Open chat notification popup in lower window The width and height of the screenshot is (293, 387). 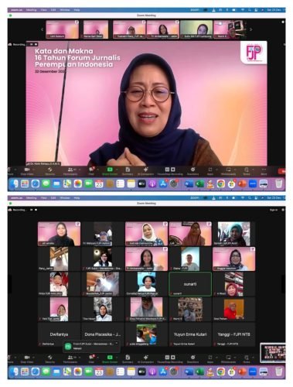coord(91,346)
